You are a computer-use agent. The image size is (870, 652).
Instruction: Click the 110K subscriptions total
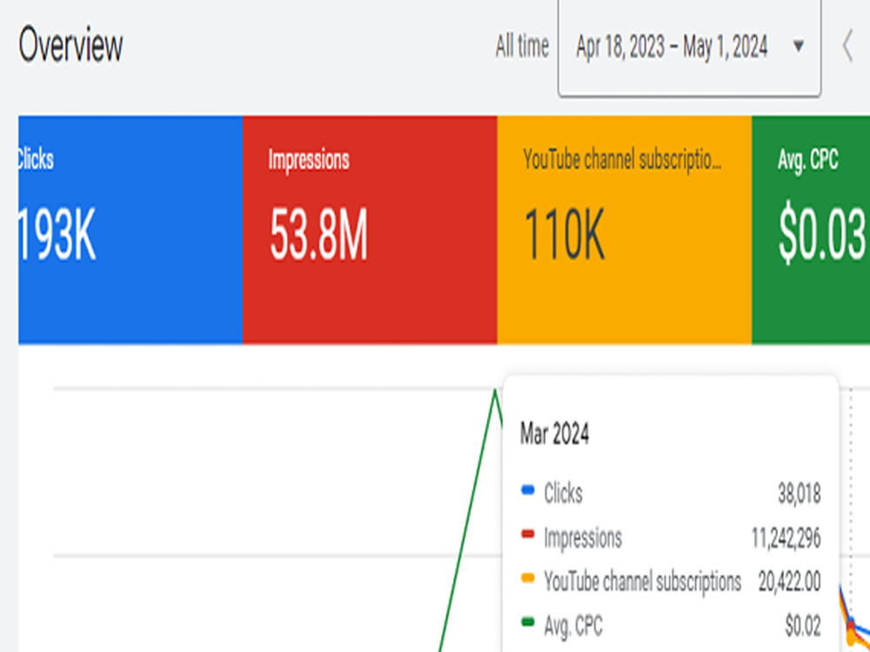(x=565, y=235)
